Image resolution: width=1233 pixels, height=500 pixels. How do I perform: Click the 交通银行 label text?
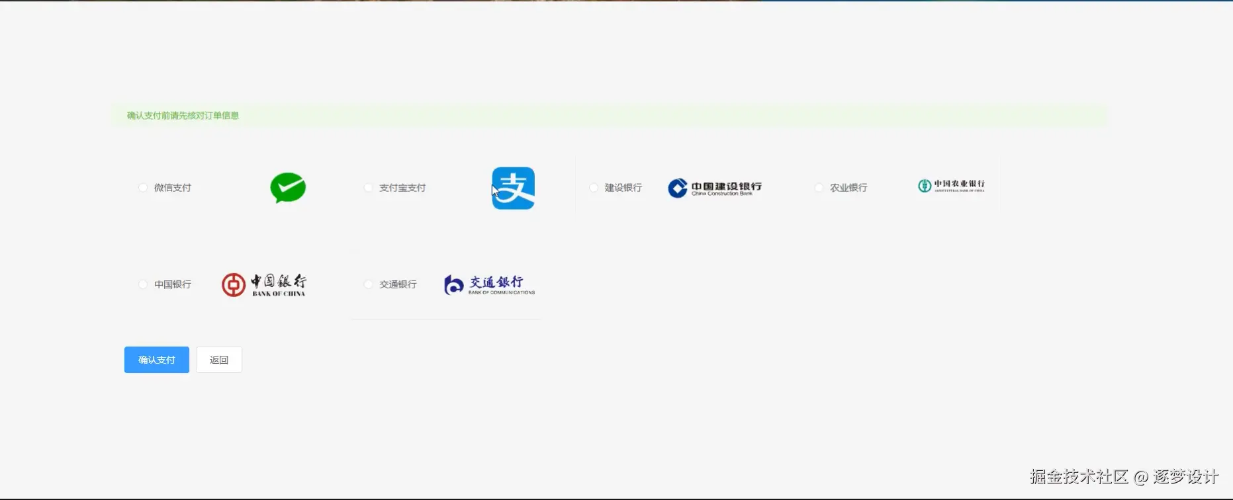tap(398, 284)
